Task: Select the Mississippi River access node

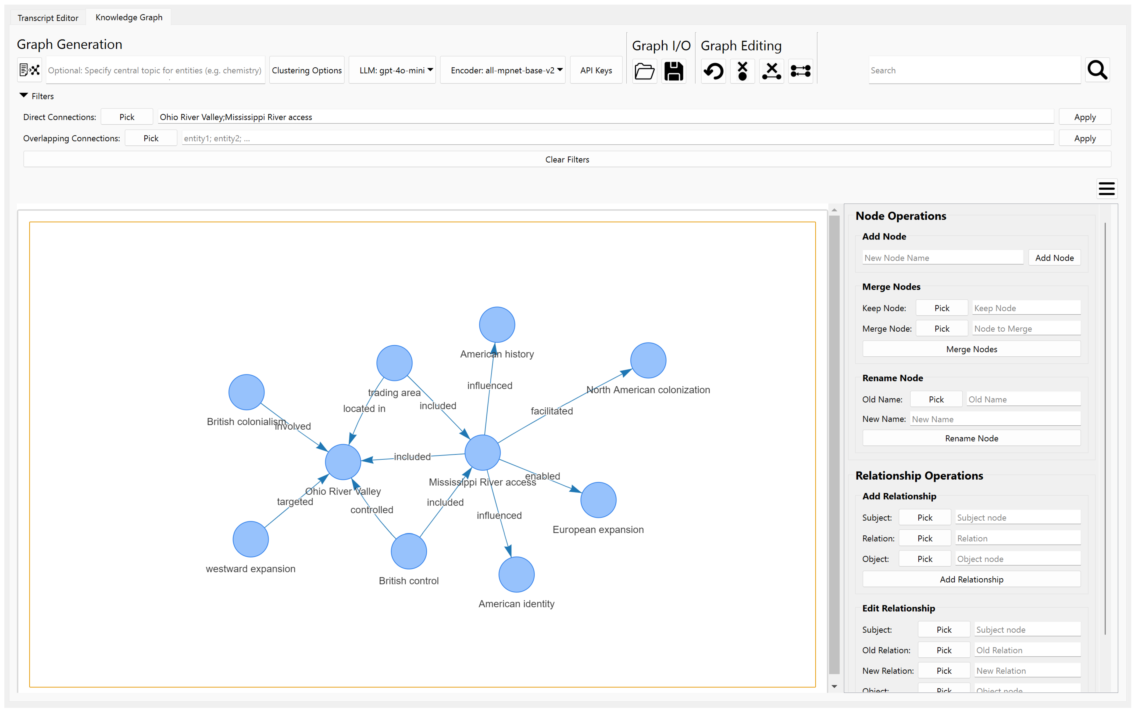Action: (482, 453)
